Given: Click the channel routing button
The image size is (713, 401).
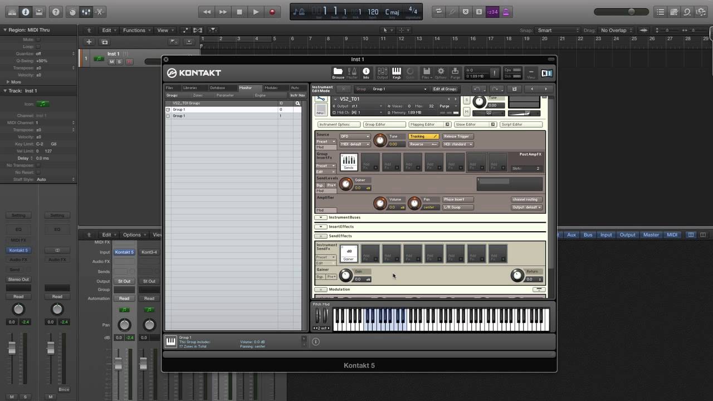Looking at the screenshot, I should click(526, 199).
